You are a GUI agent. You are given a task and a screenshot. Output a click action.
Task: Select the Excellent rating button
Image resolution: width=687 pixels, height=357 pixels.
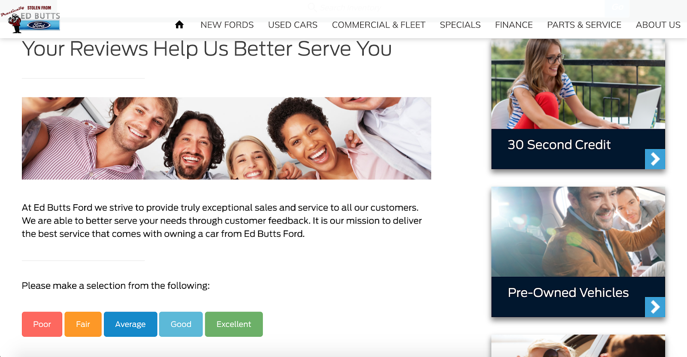[x=234, y=324]
